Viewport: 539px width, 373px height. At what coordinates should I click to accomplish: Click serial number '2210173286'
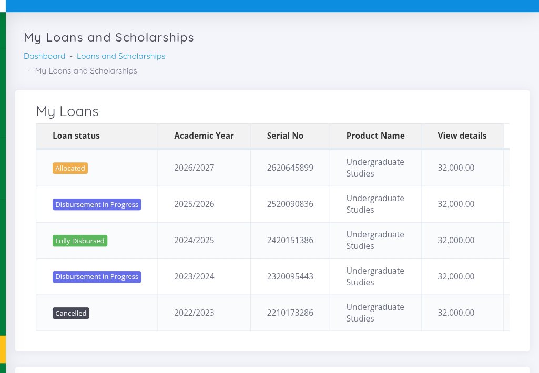coord(290,313)
